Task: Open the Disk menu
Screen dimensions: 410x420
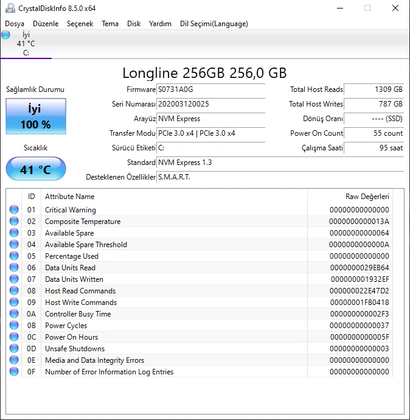Action: 134,24
